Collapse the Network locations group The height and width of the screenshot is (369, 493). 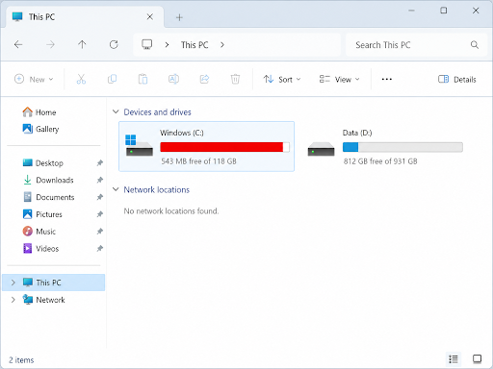pyautogui.click(x=116, y=189)
